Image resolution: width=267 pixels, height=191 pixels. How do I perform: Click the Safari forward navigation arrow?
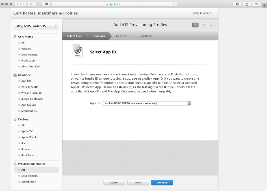tap(23, 4)
